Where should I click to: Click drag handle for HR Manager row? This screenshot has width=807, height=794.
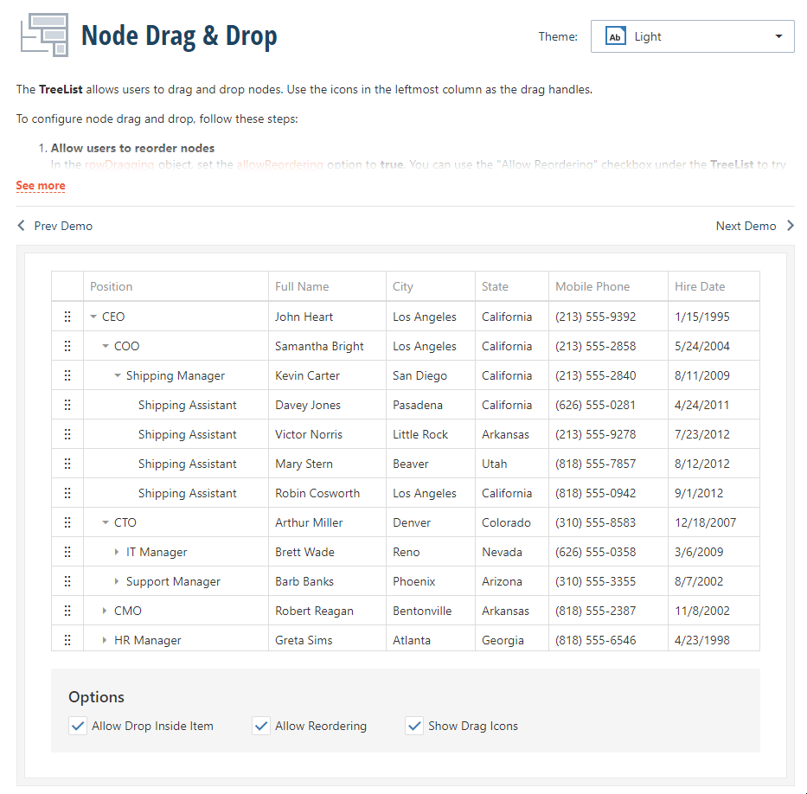(67, 640)
